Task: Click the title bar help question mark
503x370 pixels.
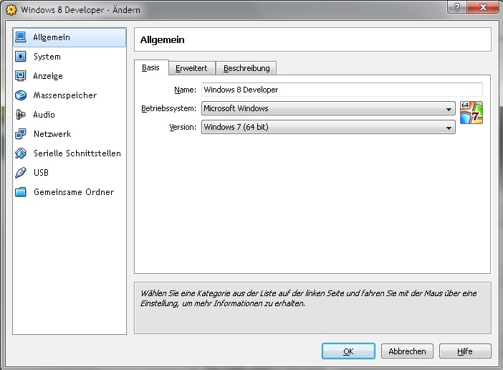Action: (x=457, y=6)
